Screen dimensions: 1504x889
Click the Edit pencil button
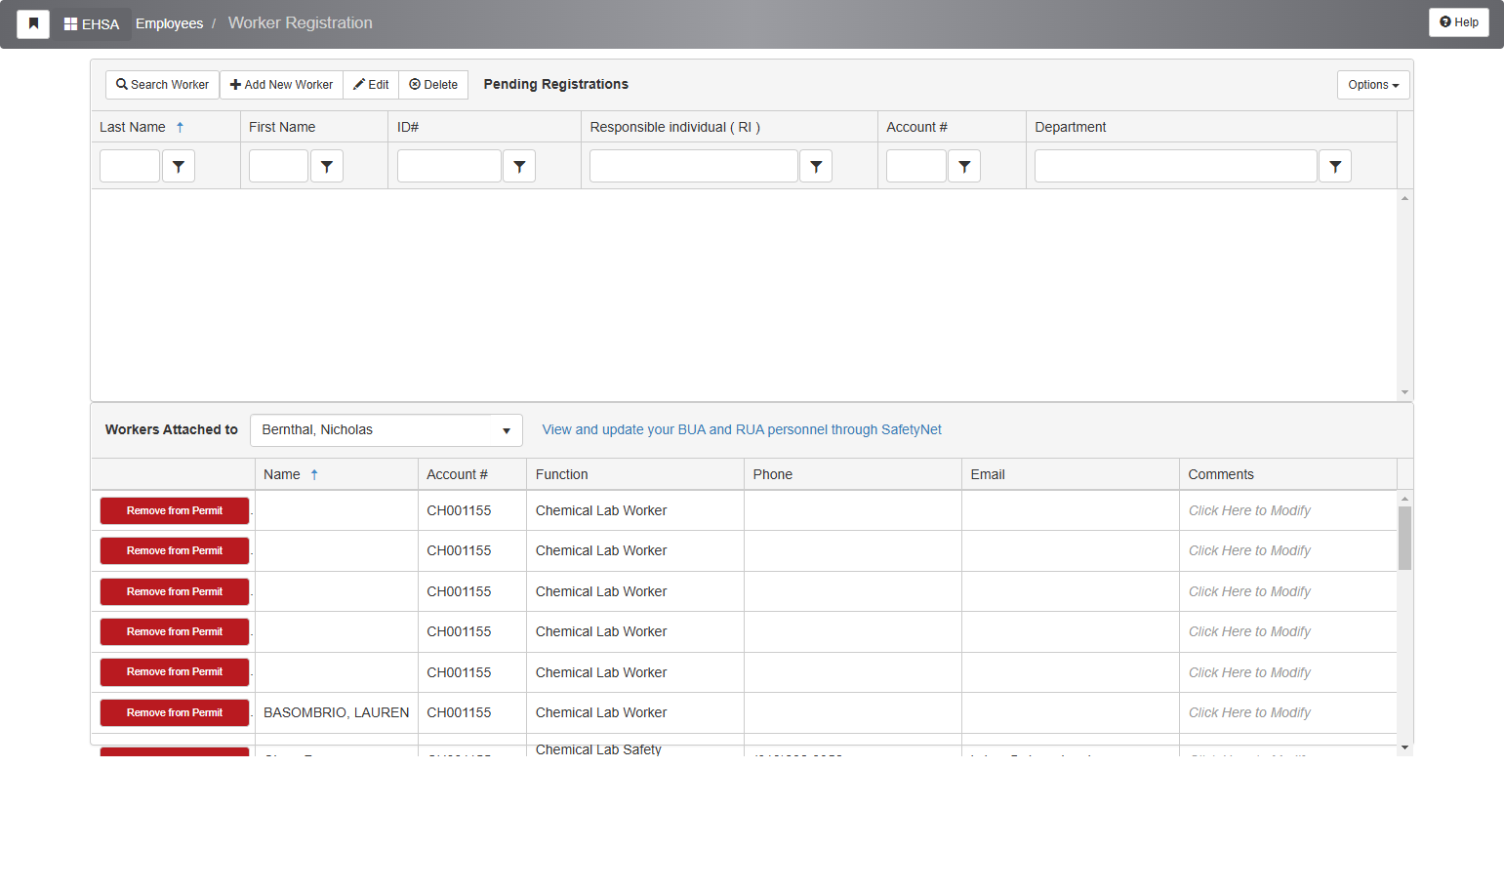(x=371, y=85)
